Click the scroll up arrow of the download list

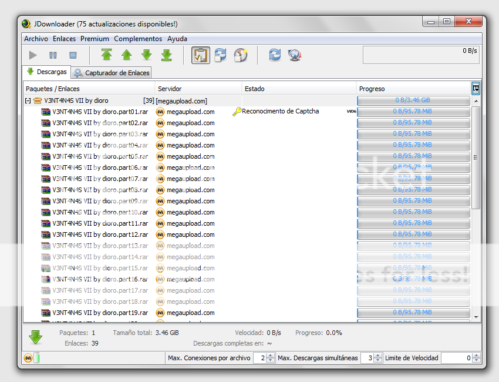click(x=476, y=101)
